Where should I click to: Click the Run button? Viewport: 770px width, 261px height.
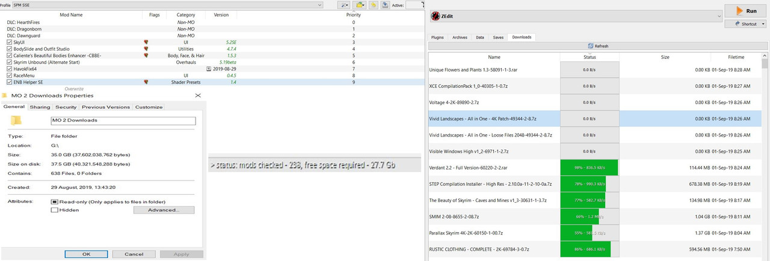[745, 11]
